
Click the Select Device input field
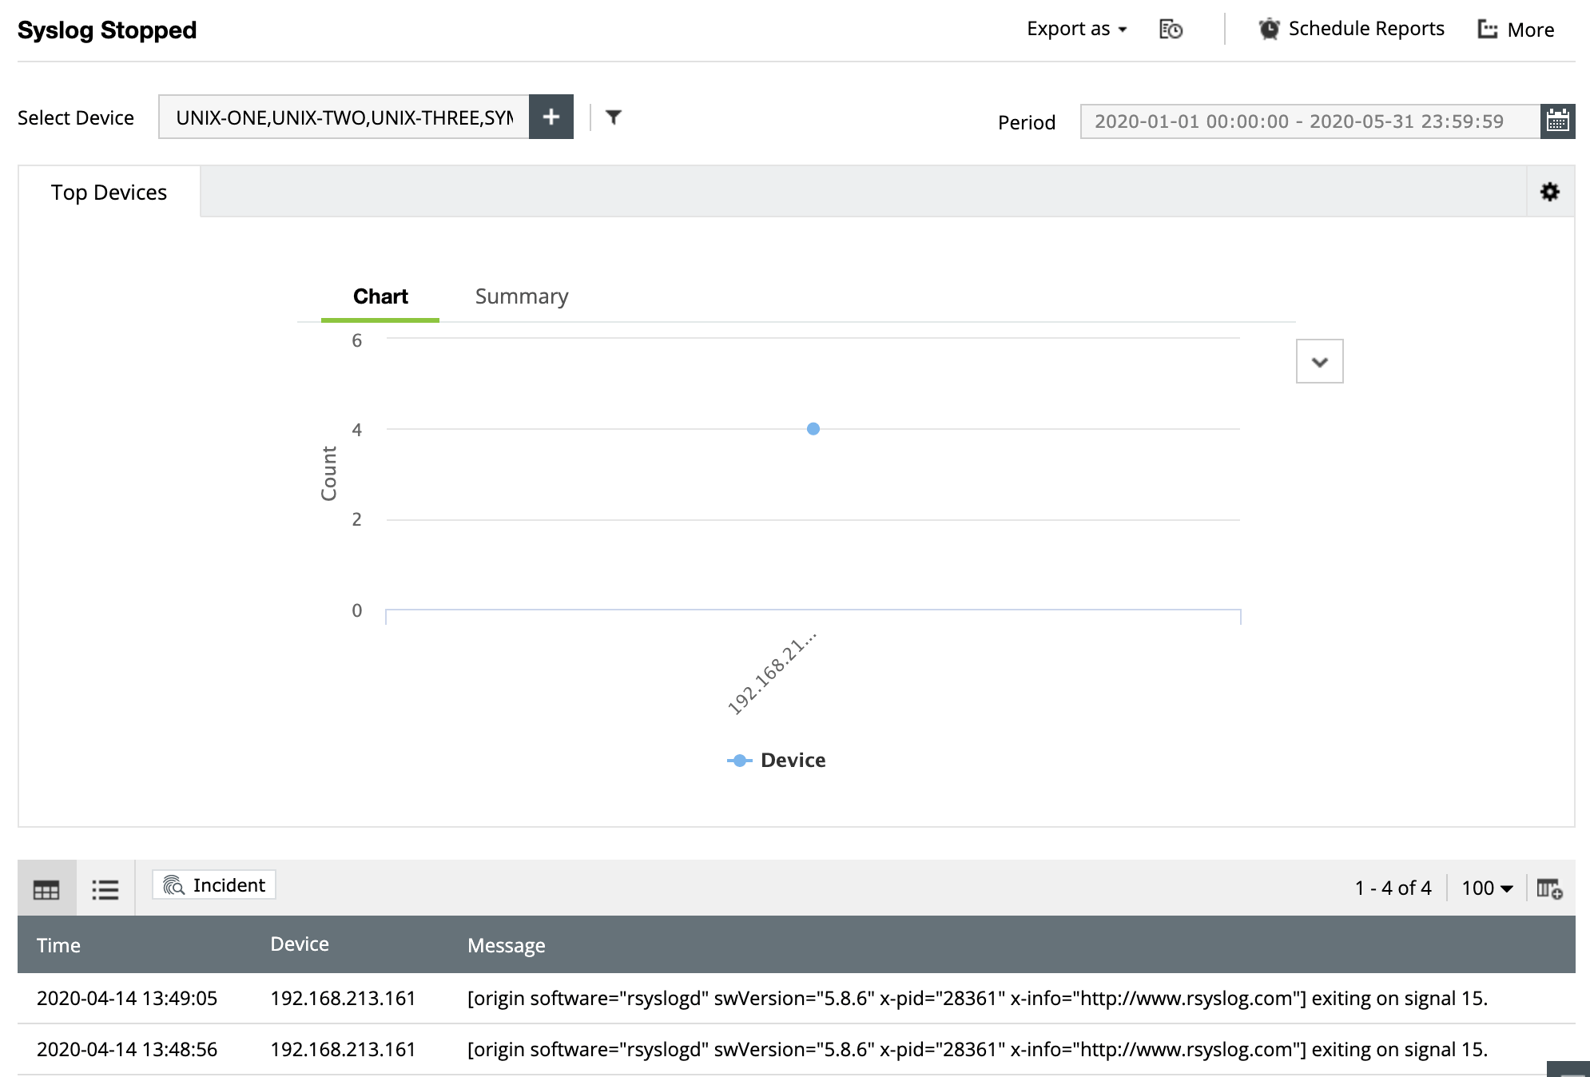click(x=344, y=117)
